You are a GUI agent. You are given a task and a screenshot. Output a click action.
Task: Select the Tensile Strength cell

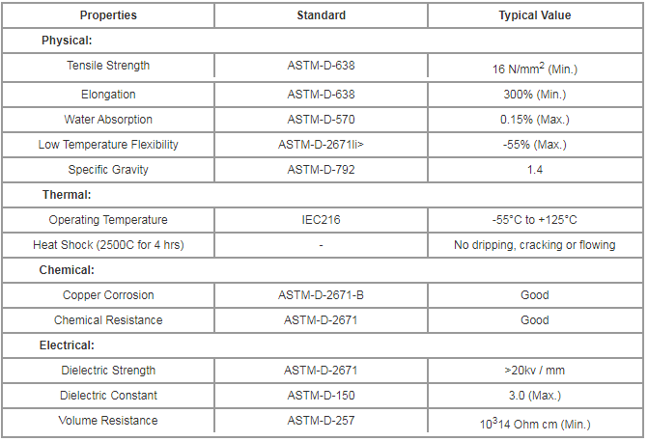point(108,66)
